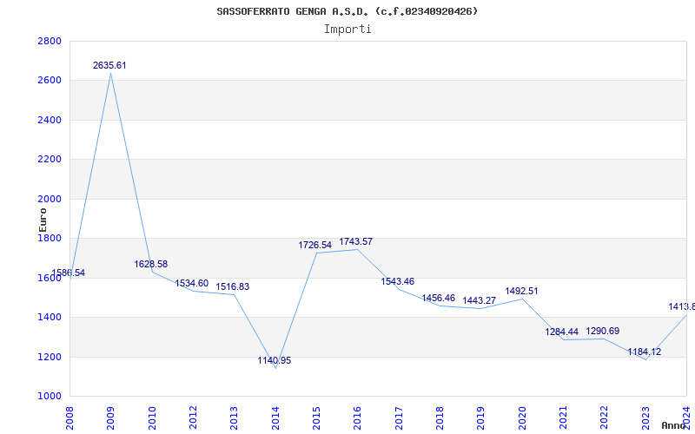This screenshot has height=434, width=695.
Task: Click x-axis year 2014
Action: point(275,418)
